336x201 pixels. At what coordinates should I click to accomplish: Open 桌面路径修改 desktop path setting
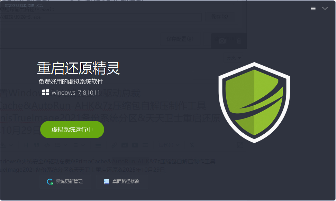(122, 182)
